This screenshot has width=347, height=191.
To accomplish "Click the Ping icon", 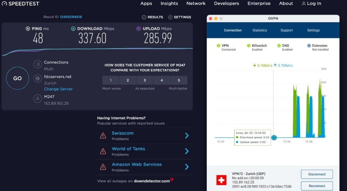I will [28, 29].
